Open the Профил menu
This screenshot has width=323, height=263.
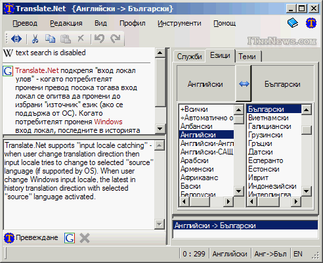pyautogui.click(x=133, y=23)
